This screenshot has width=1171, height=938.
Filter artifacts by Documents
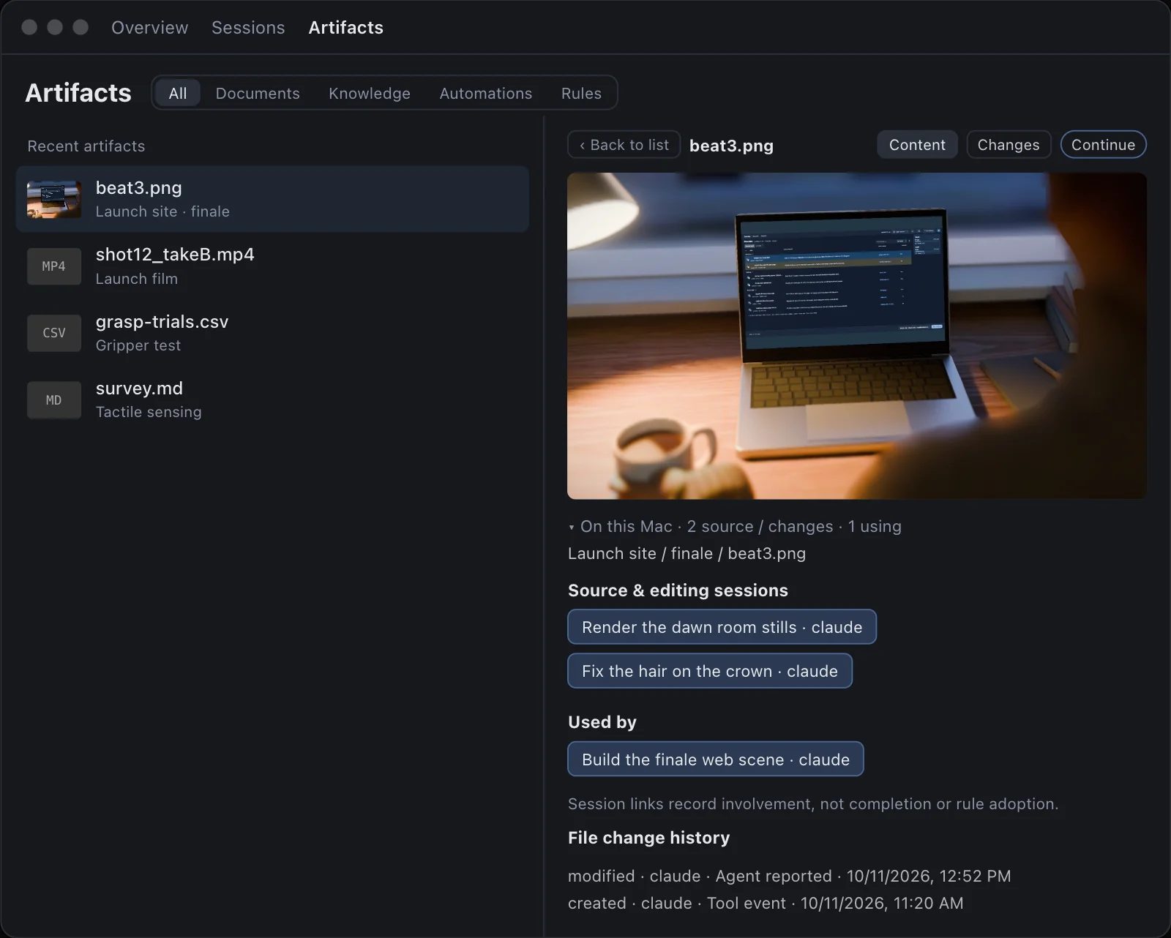(258, 93)
